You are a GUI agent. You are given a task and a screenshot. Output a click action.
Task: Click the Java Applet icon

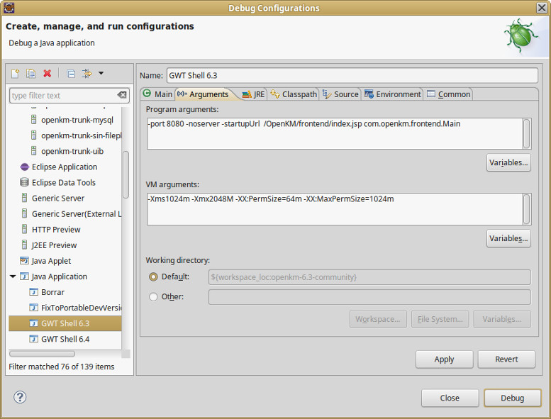coord(24,261)
